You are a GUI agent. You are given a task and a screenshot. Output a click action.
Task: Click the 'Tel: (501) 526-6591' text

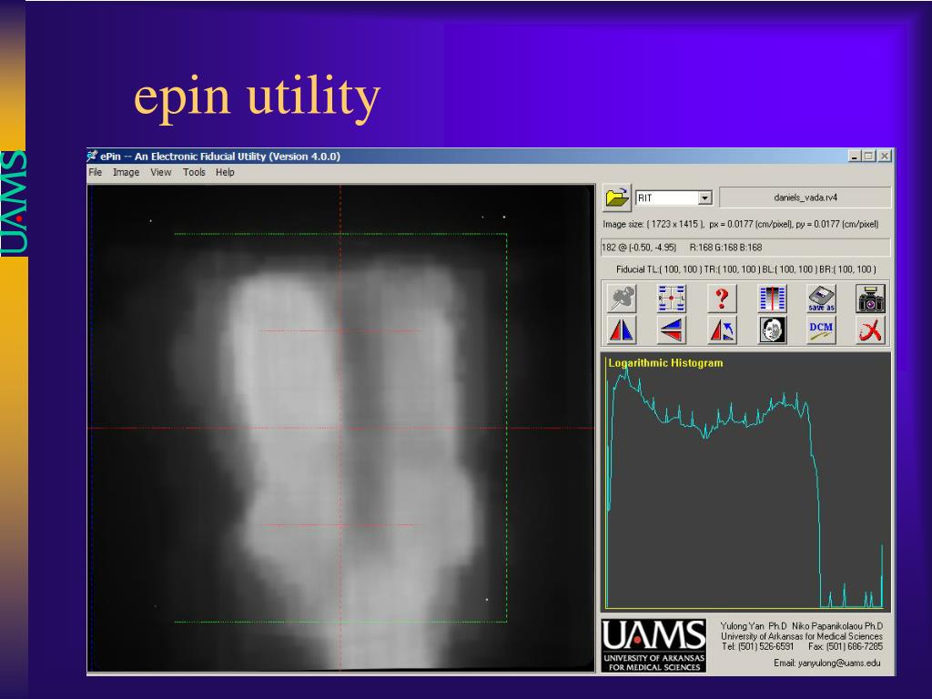coord(758,646)
